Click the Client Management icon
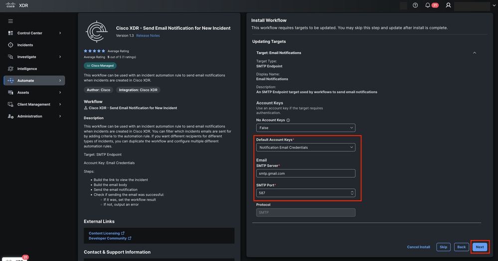Viewport: 498px width, 261px height. pos(10,105)
